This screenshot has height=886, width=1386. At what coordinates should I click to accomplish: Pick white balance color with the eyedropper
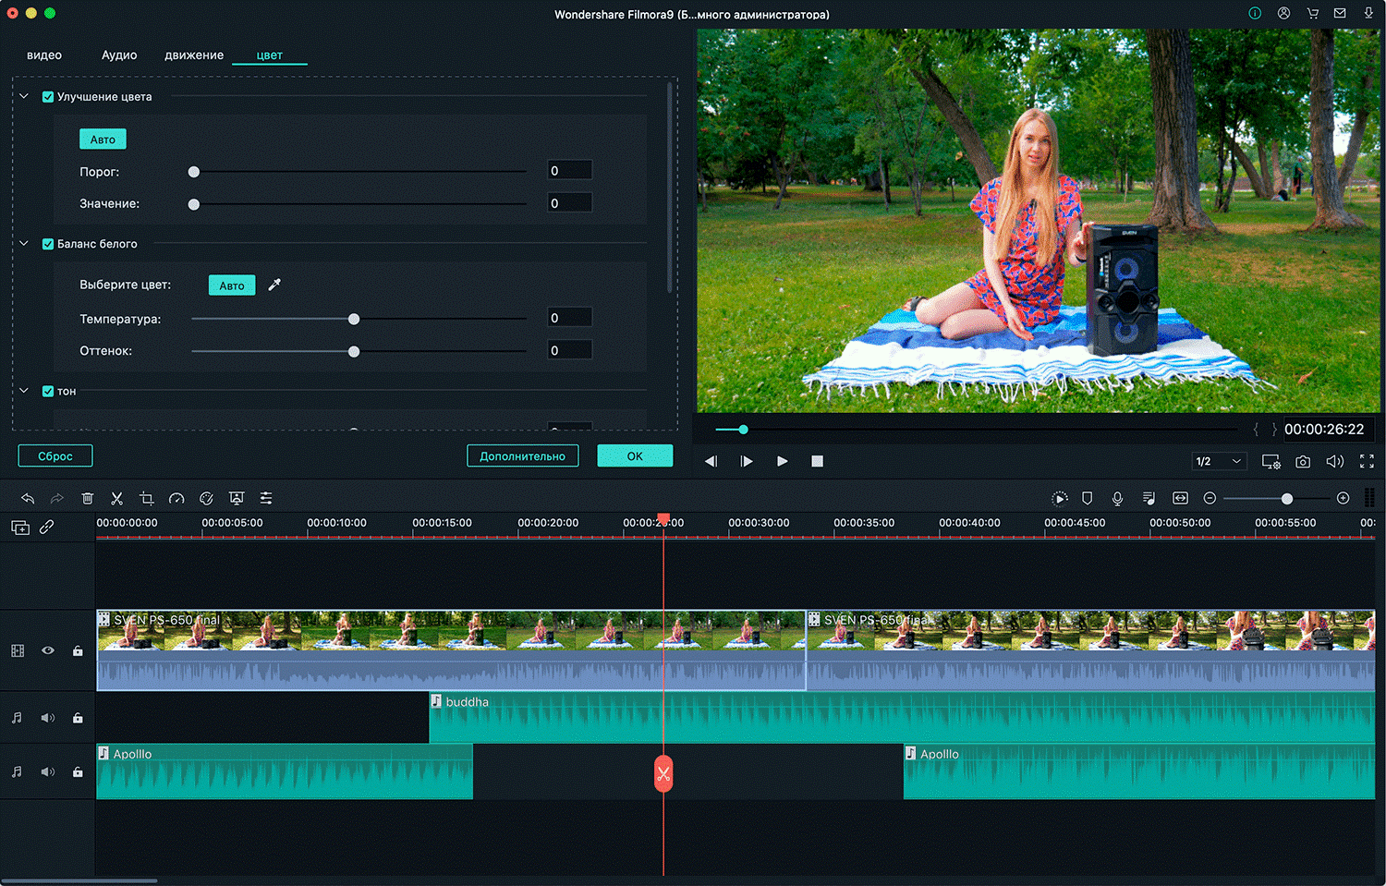[274, 285]
